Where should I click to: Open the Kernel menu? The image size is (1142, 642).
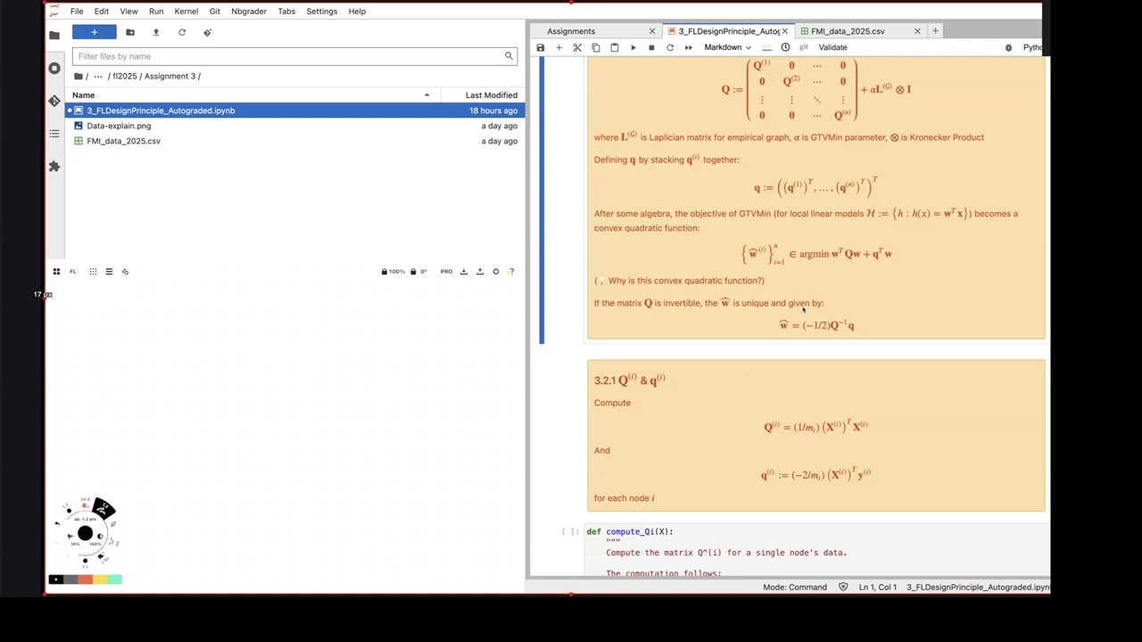click(x=186, y=11)
